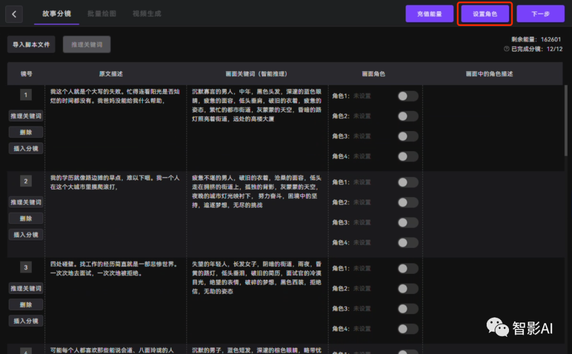Toggle 角色1 switch in shot 2
This screenshot has width=572, height=354.
click(x=408, y=182)
